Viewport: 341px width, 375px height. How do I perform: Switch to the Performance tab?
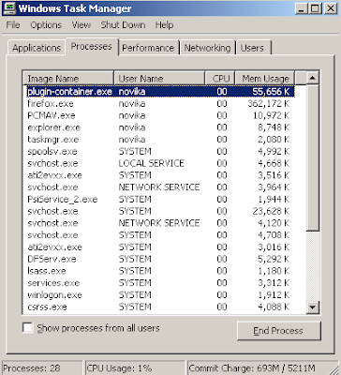[148, 48]
